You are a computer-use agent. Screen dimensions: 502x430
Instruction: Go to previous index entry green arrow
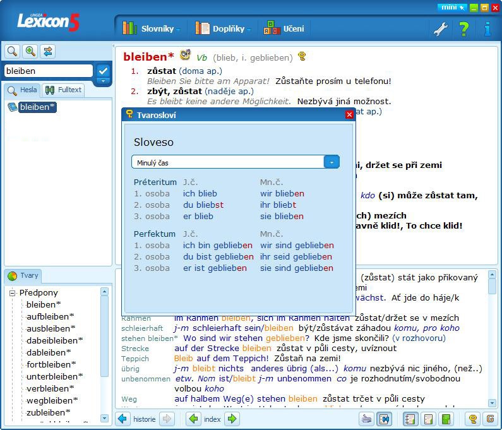pos(193,419)
